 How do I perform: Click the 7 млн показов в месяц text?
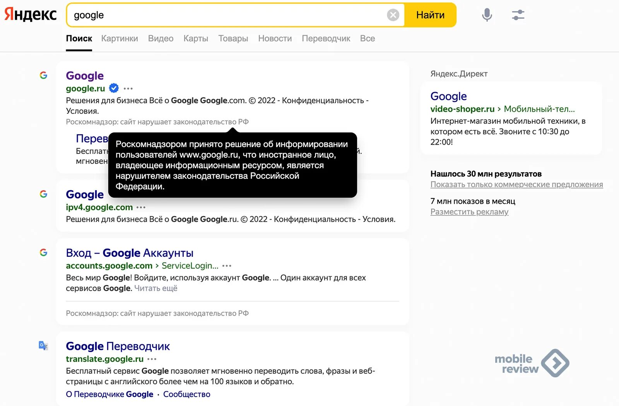tap(473, 201)
